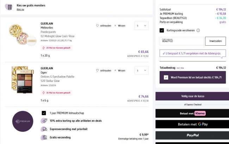This screenshot has height=144, width=229.
Task: Click the discount code input field
Action: pyautogui.click(x=181, y=41)
